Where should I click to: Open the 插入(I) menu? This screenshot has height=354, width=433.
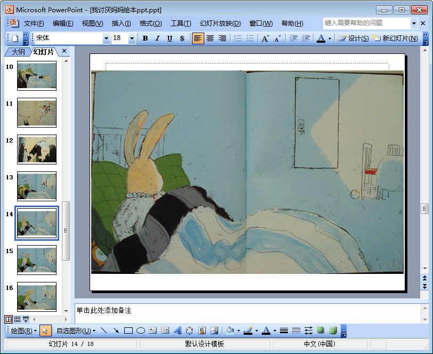pos(121,23)
